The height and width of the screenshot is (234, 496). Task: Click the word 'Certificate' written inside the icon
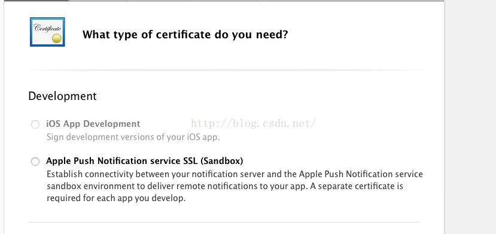click(x=47, y=29)
